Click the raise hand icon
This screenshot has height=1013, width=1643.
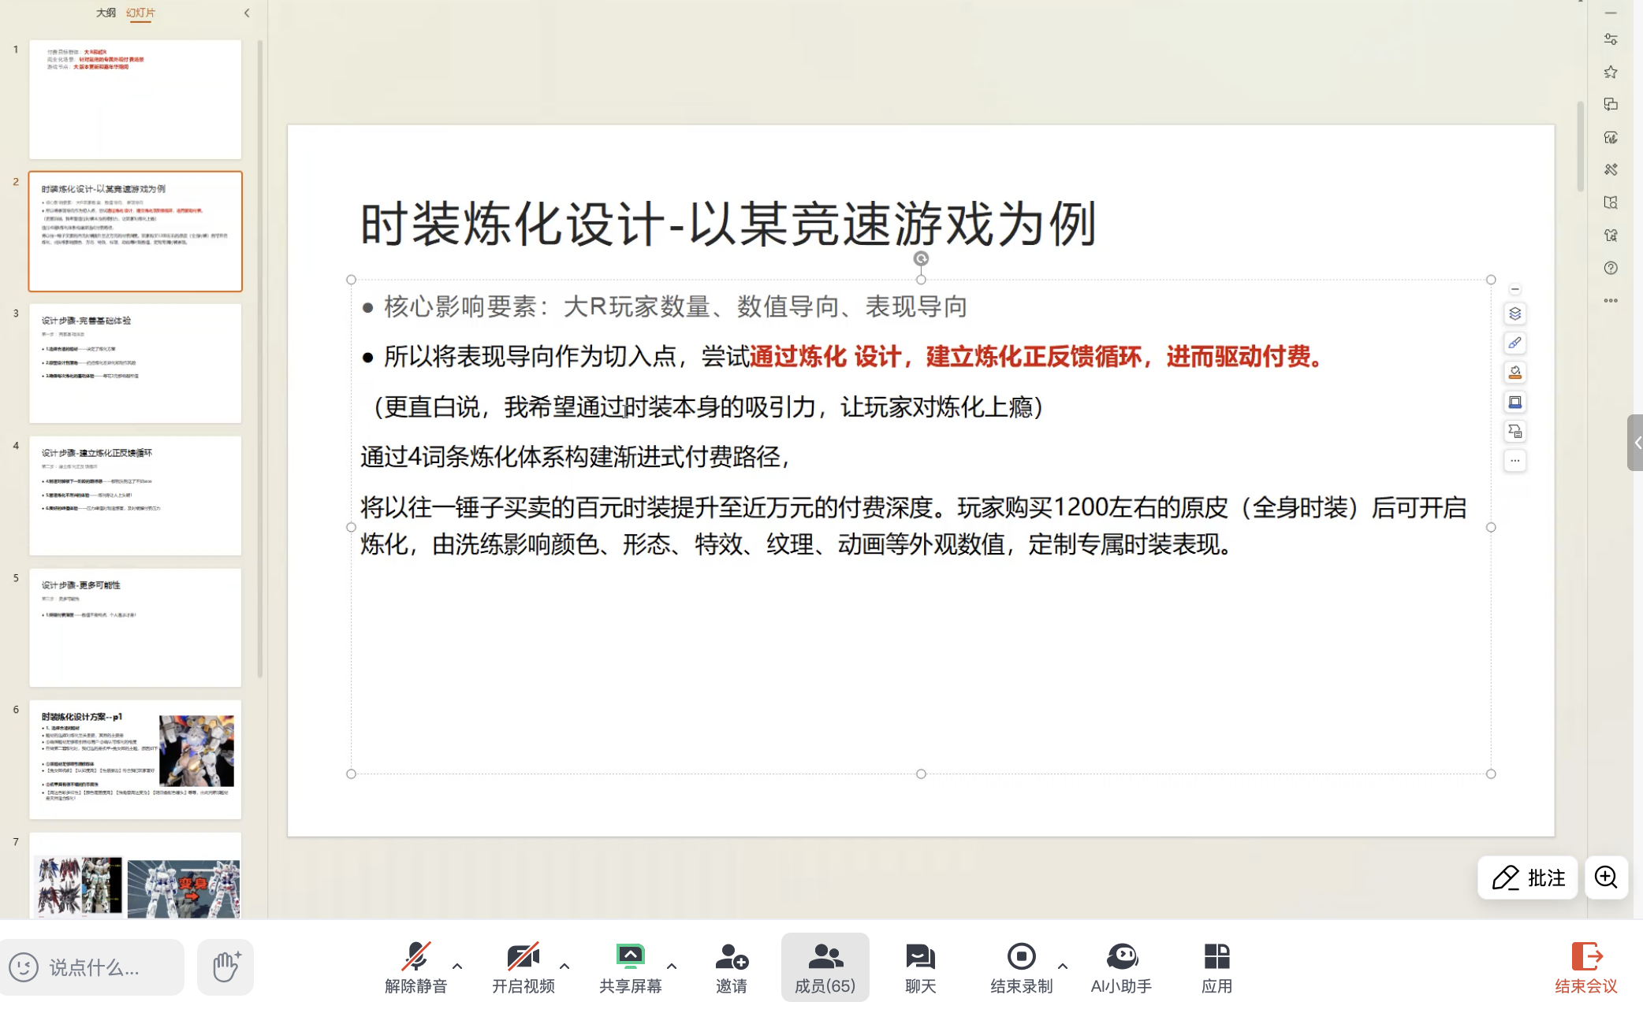pos(225,966)
